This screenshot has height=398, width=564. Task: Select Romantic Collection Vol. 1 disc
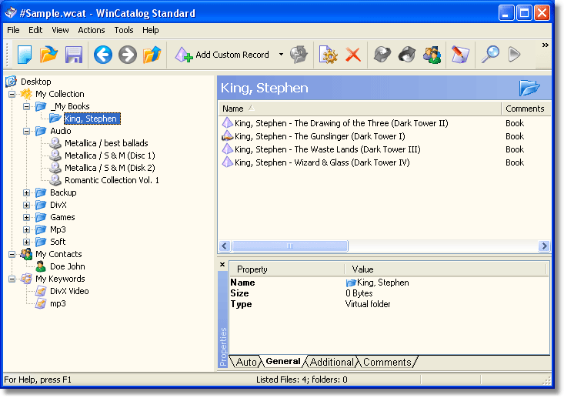112,180
